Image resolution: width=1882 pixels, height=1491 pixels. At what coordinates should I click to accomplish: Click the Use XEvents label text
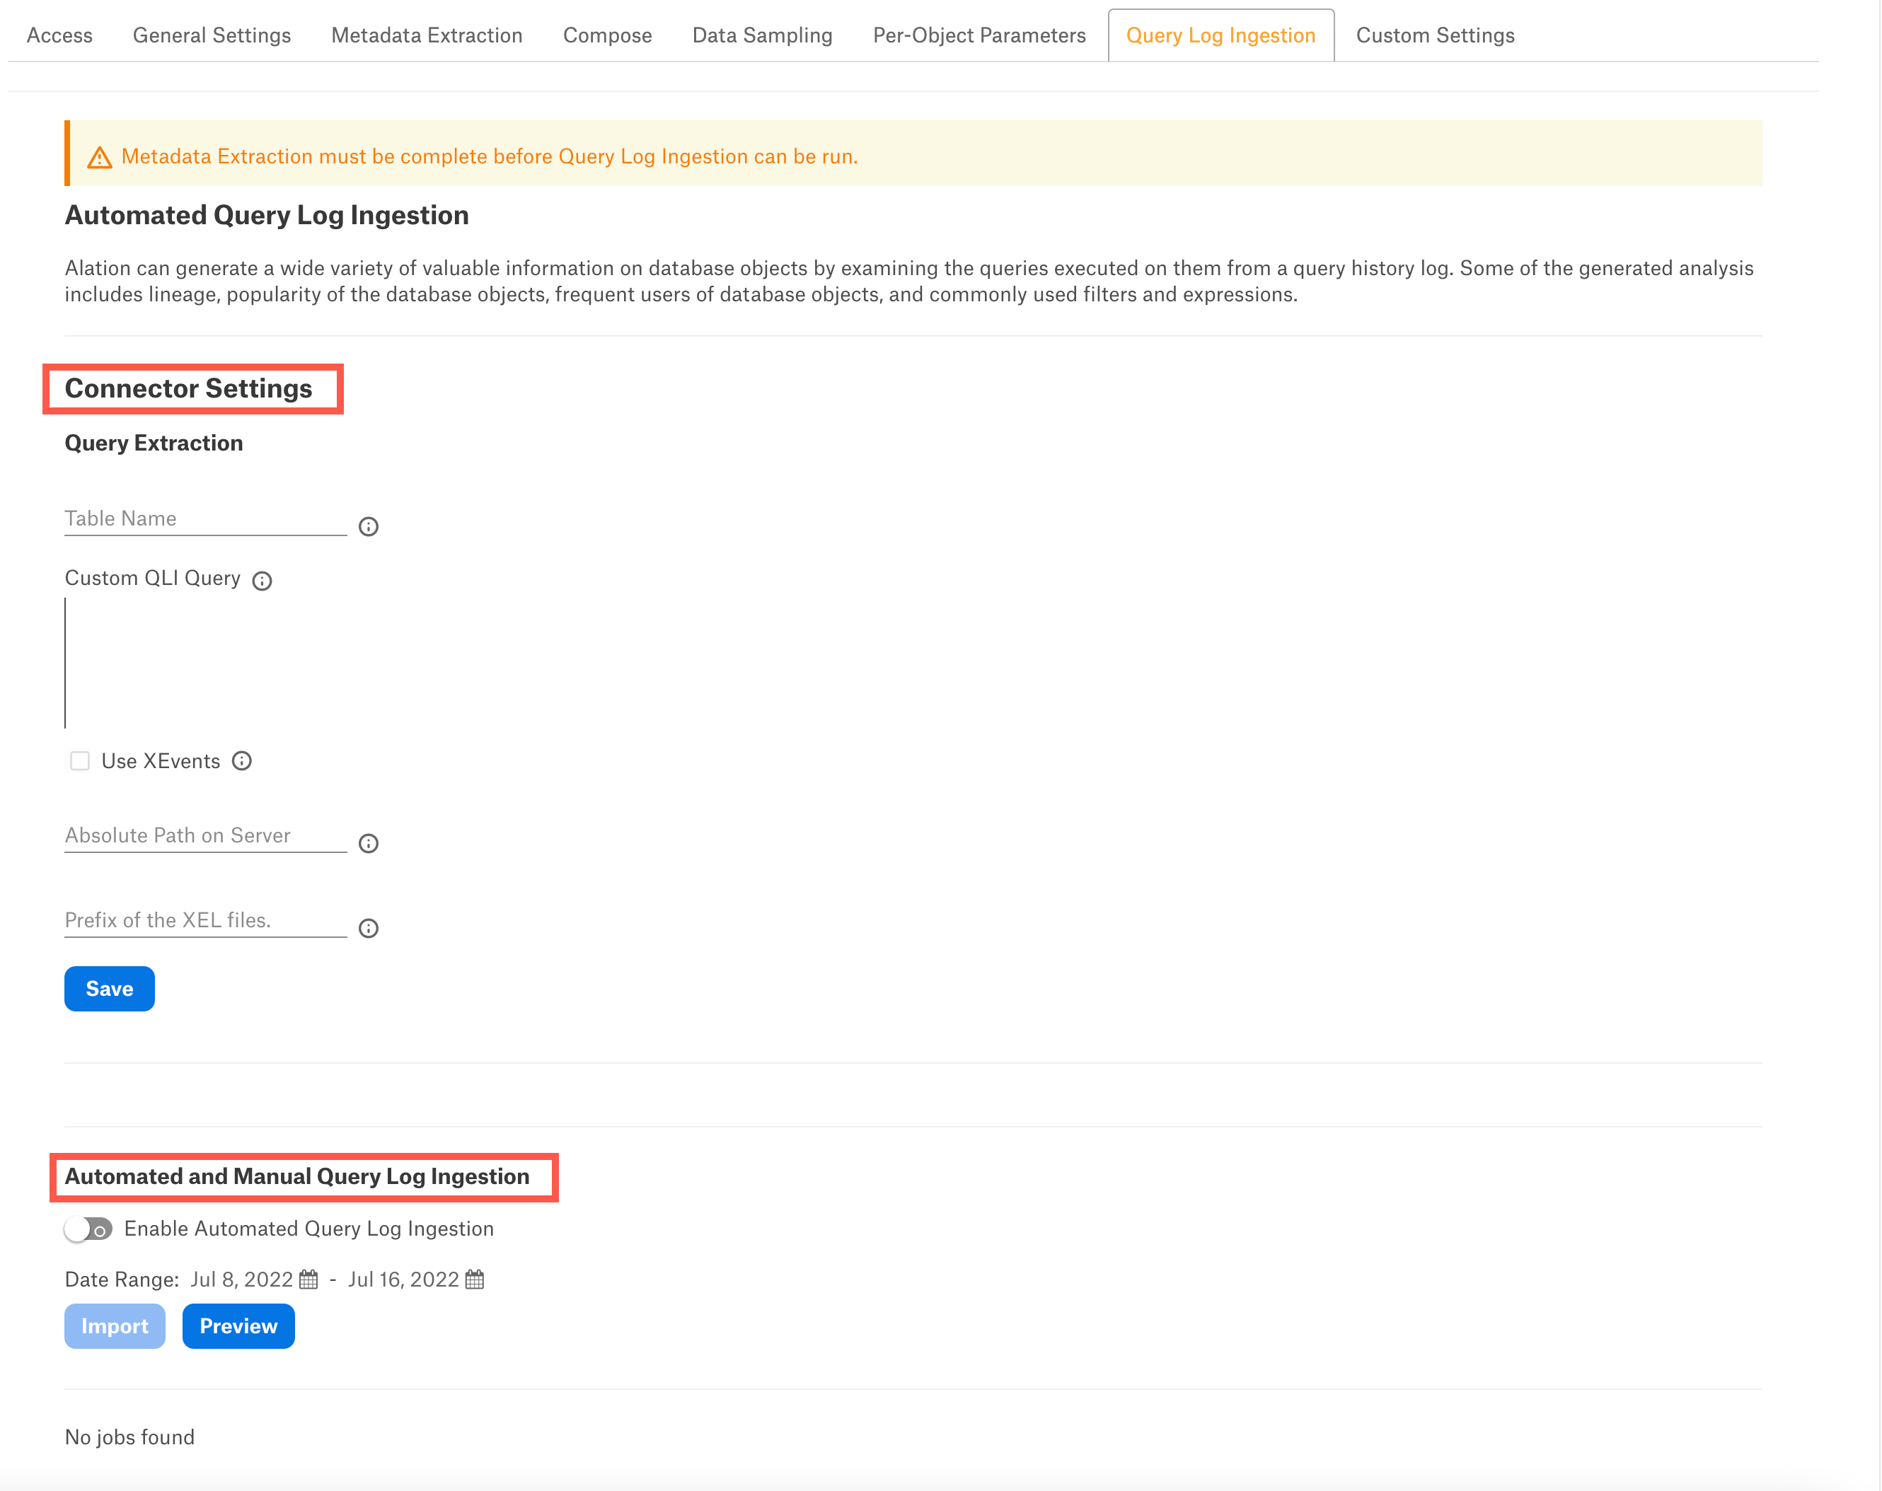[161, 761]
